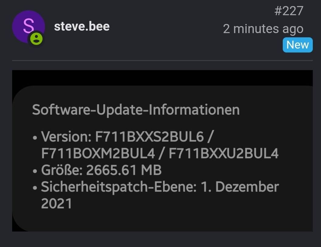Click the F711BOXM2BUL4 build text
Screen dimensions: 321x247
tap(98, 153)
